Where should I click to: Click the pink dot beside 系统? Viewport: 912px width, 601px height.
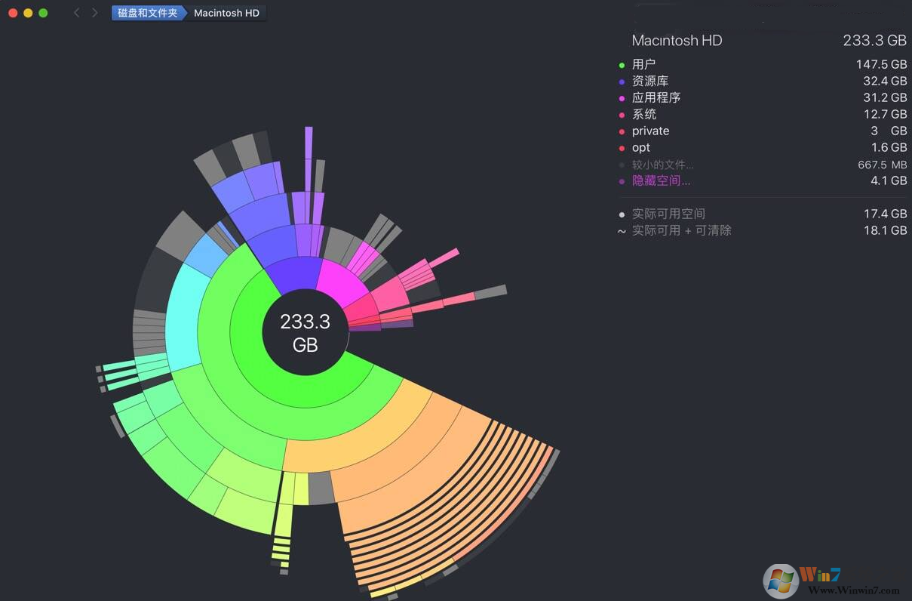[622, 114]
